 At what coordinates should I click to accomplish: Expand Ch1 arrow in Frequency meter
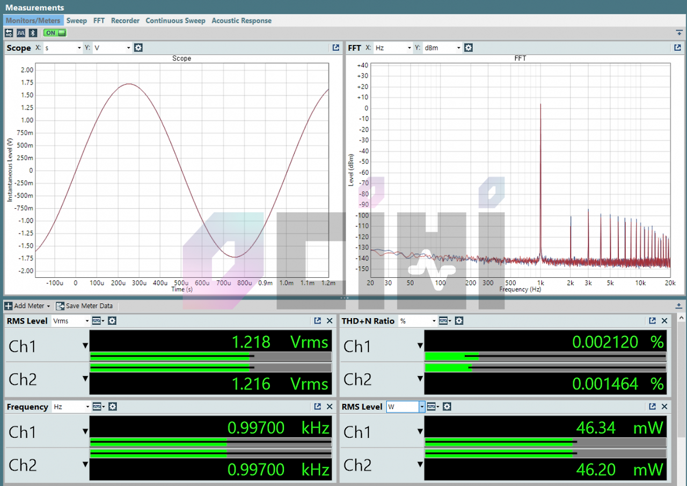pyautogui.click(x=85, y=432)
